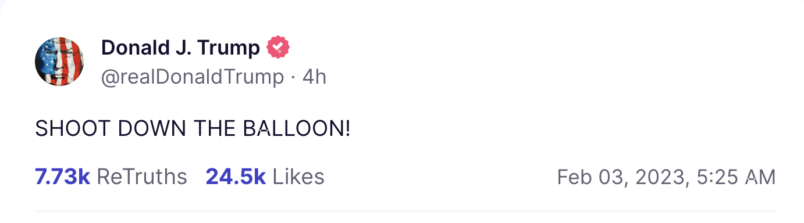Select the SHOOT DOWN THE BALLOON! post text
The image size is (804, 223).
pos(193,129)
